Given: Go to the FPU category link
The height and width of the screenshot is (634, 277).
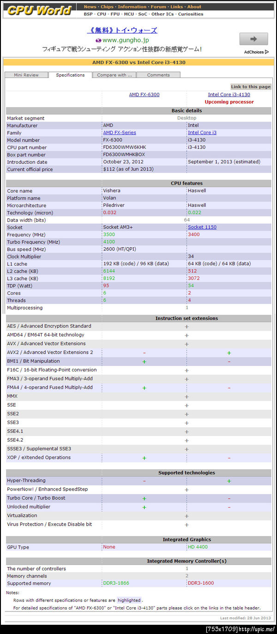Looking at the screenshot, I should (x=115, y=14).
